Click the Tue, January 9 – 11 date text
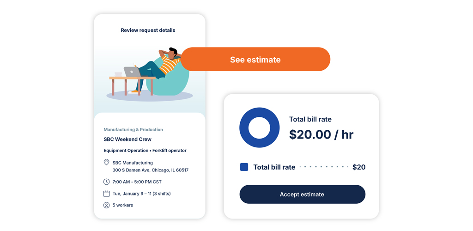This screenshot has width=473, height=231. pyautogui.click(x=141, y=194)
